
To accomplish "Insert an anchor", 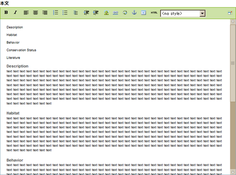I will [x=134, y=12].
